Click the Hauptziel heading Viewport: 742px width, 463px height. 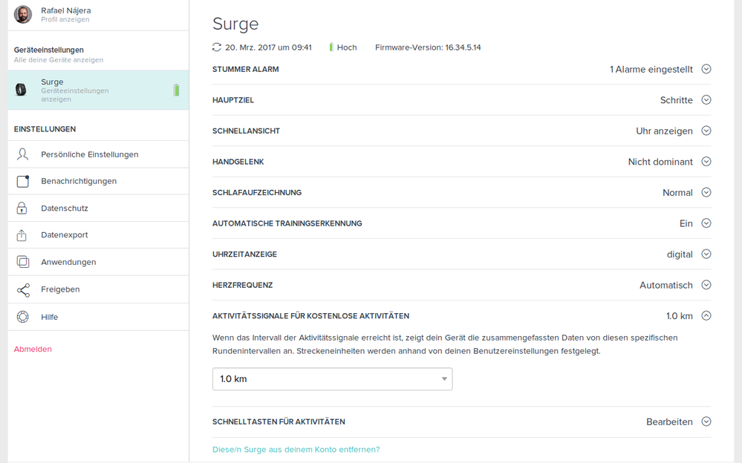pyautogui.click(x=233, y=99)
